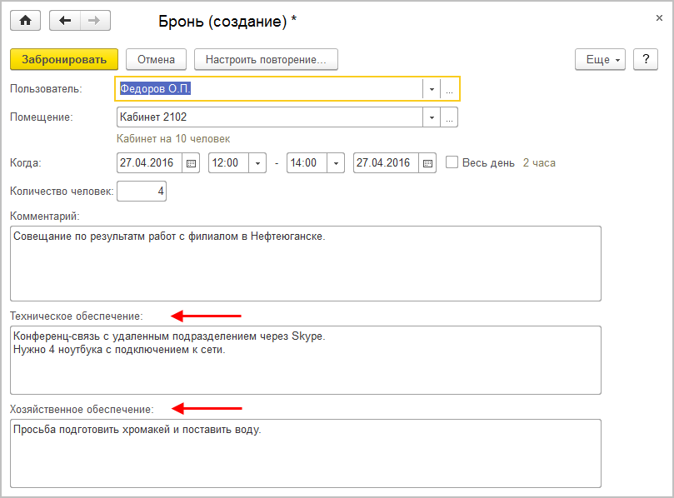This screenshot has width=674, height=498.
Task: Focus the Пользователь field with Федоров О.П.
Action: pyautogui.click(x=269, y=89)
